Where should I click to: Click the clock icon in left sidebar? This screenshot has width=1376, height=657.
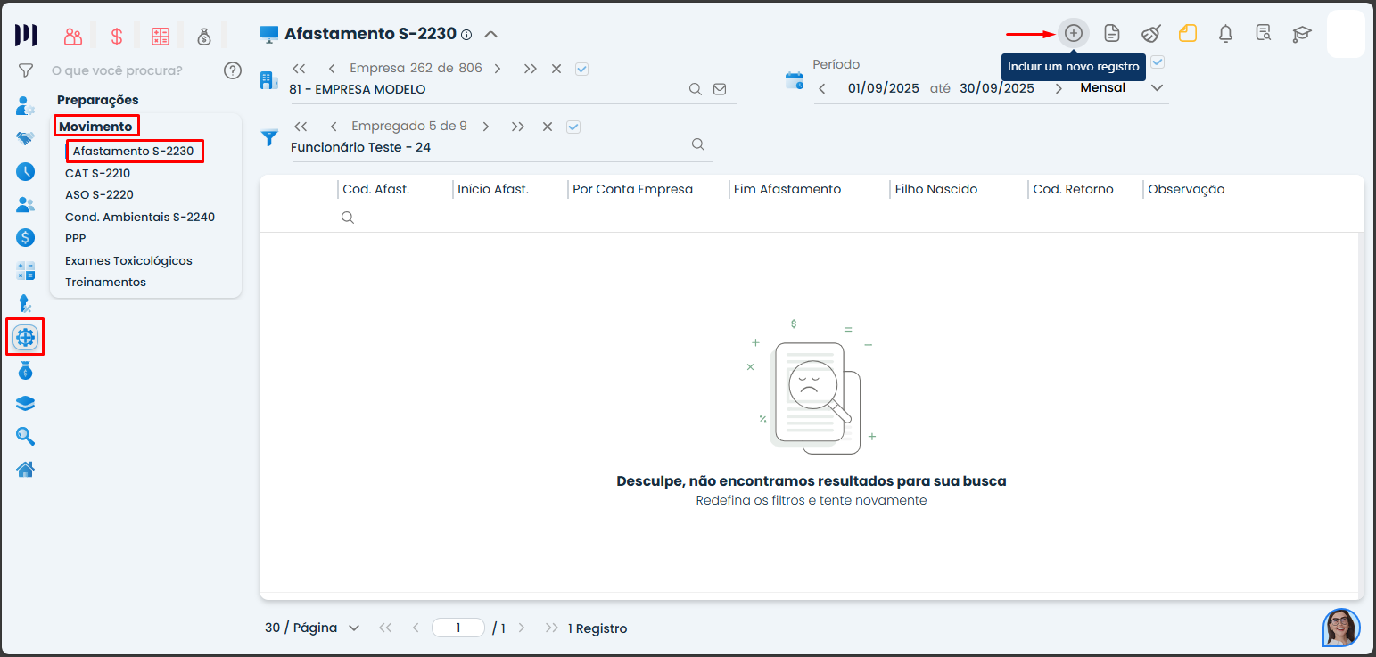tap(26, 172)
